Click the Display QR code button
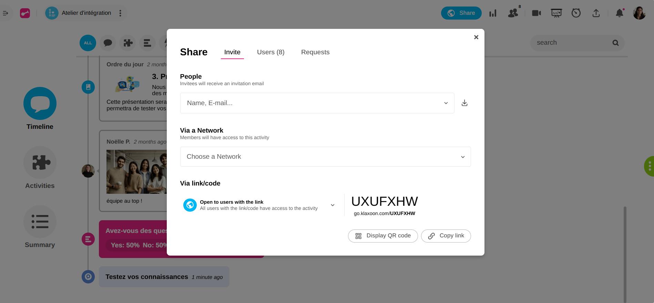This screenshot has height=303, width=654. (x=383, y=236)
